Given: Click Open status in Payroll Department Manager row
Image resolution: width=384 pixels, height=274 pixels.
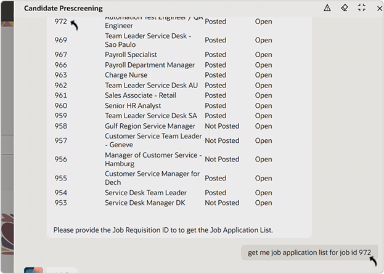Looking at the screenshot, I should (x=263, y=65).
